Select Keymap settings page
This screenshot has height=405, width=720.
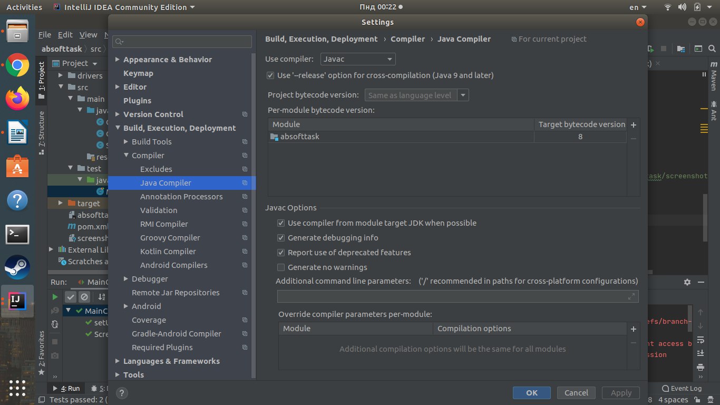pos(138,73)
